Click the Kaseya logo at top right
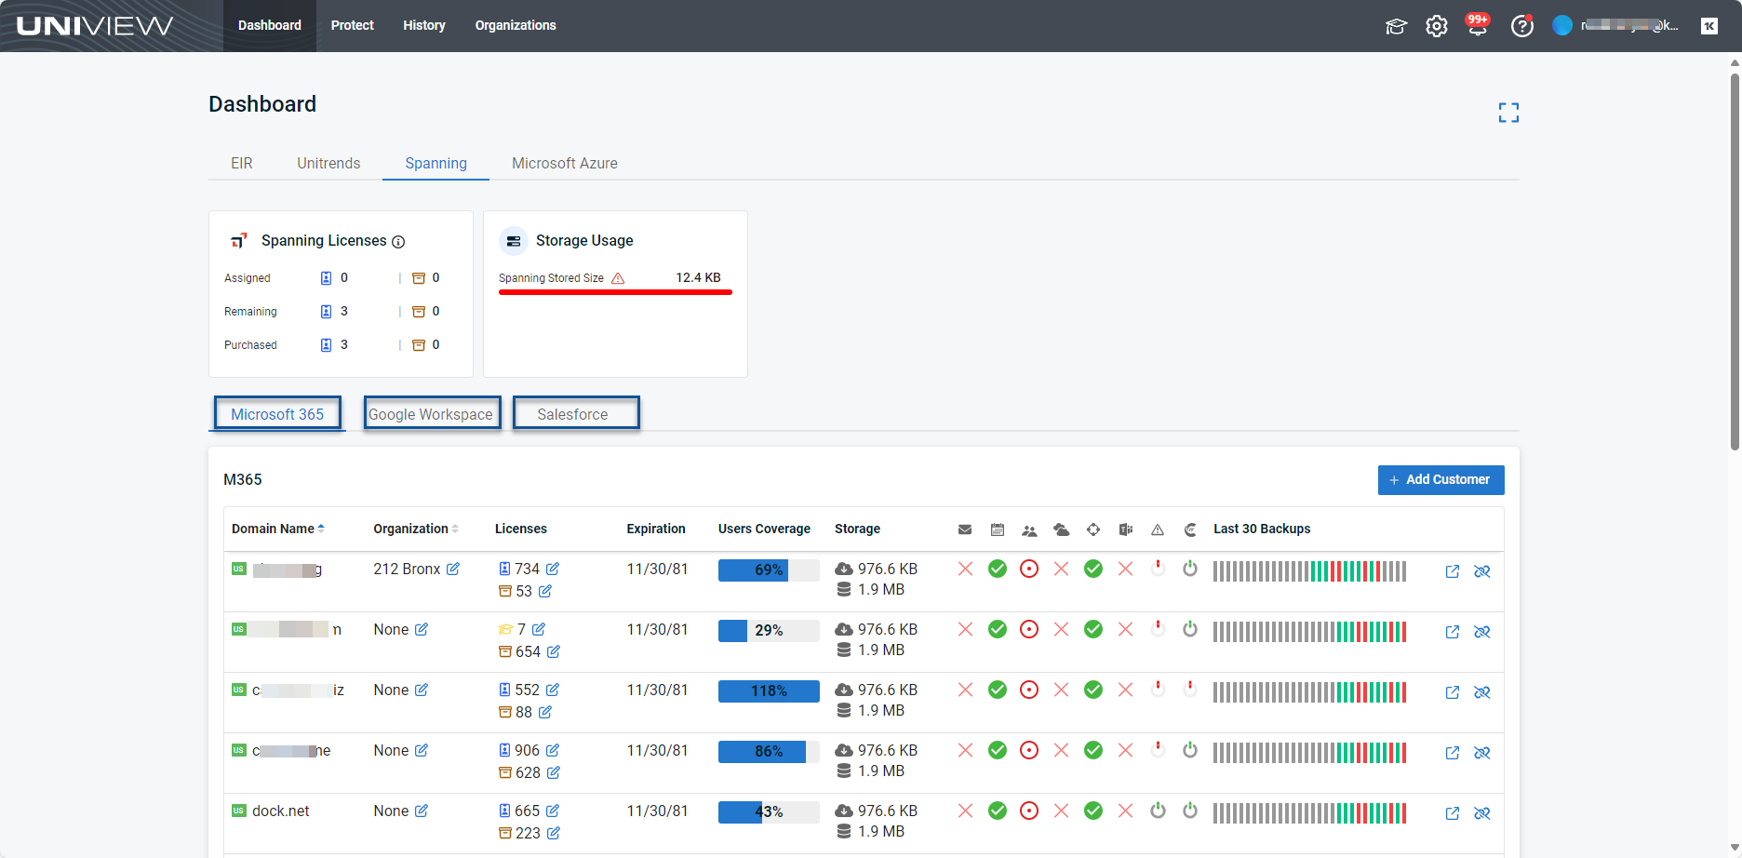1742x858 pixels. pyautogui.click(x=1709, y=26)
